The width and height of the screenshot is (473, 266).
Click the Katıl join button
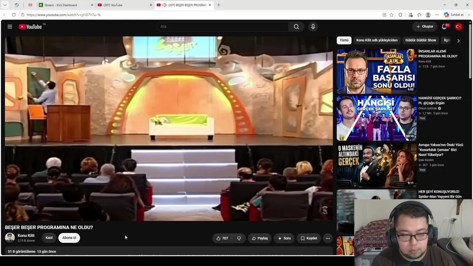(49, 238)
